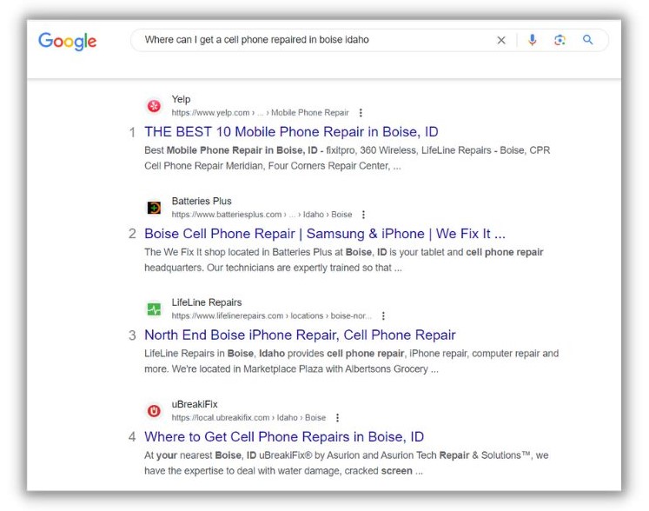649x511 pixels.
Task: Open Google Lens image search icon
Action: click(560, 40)
